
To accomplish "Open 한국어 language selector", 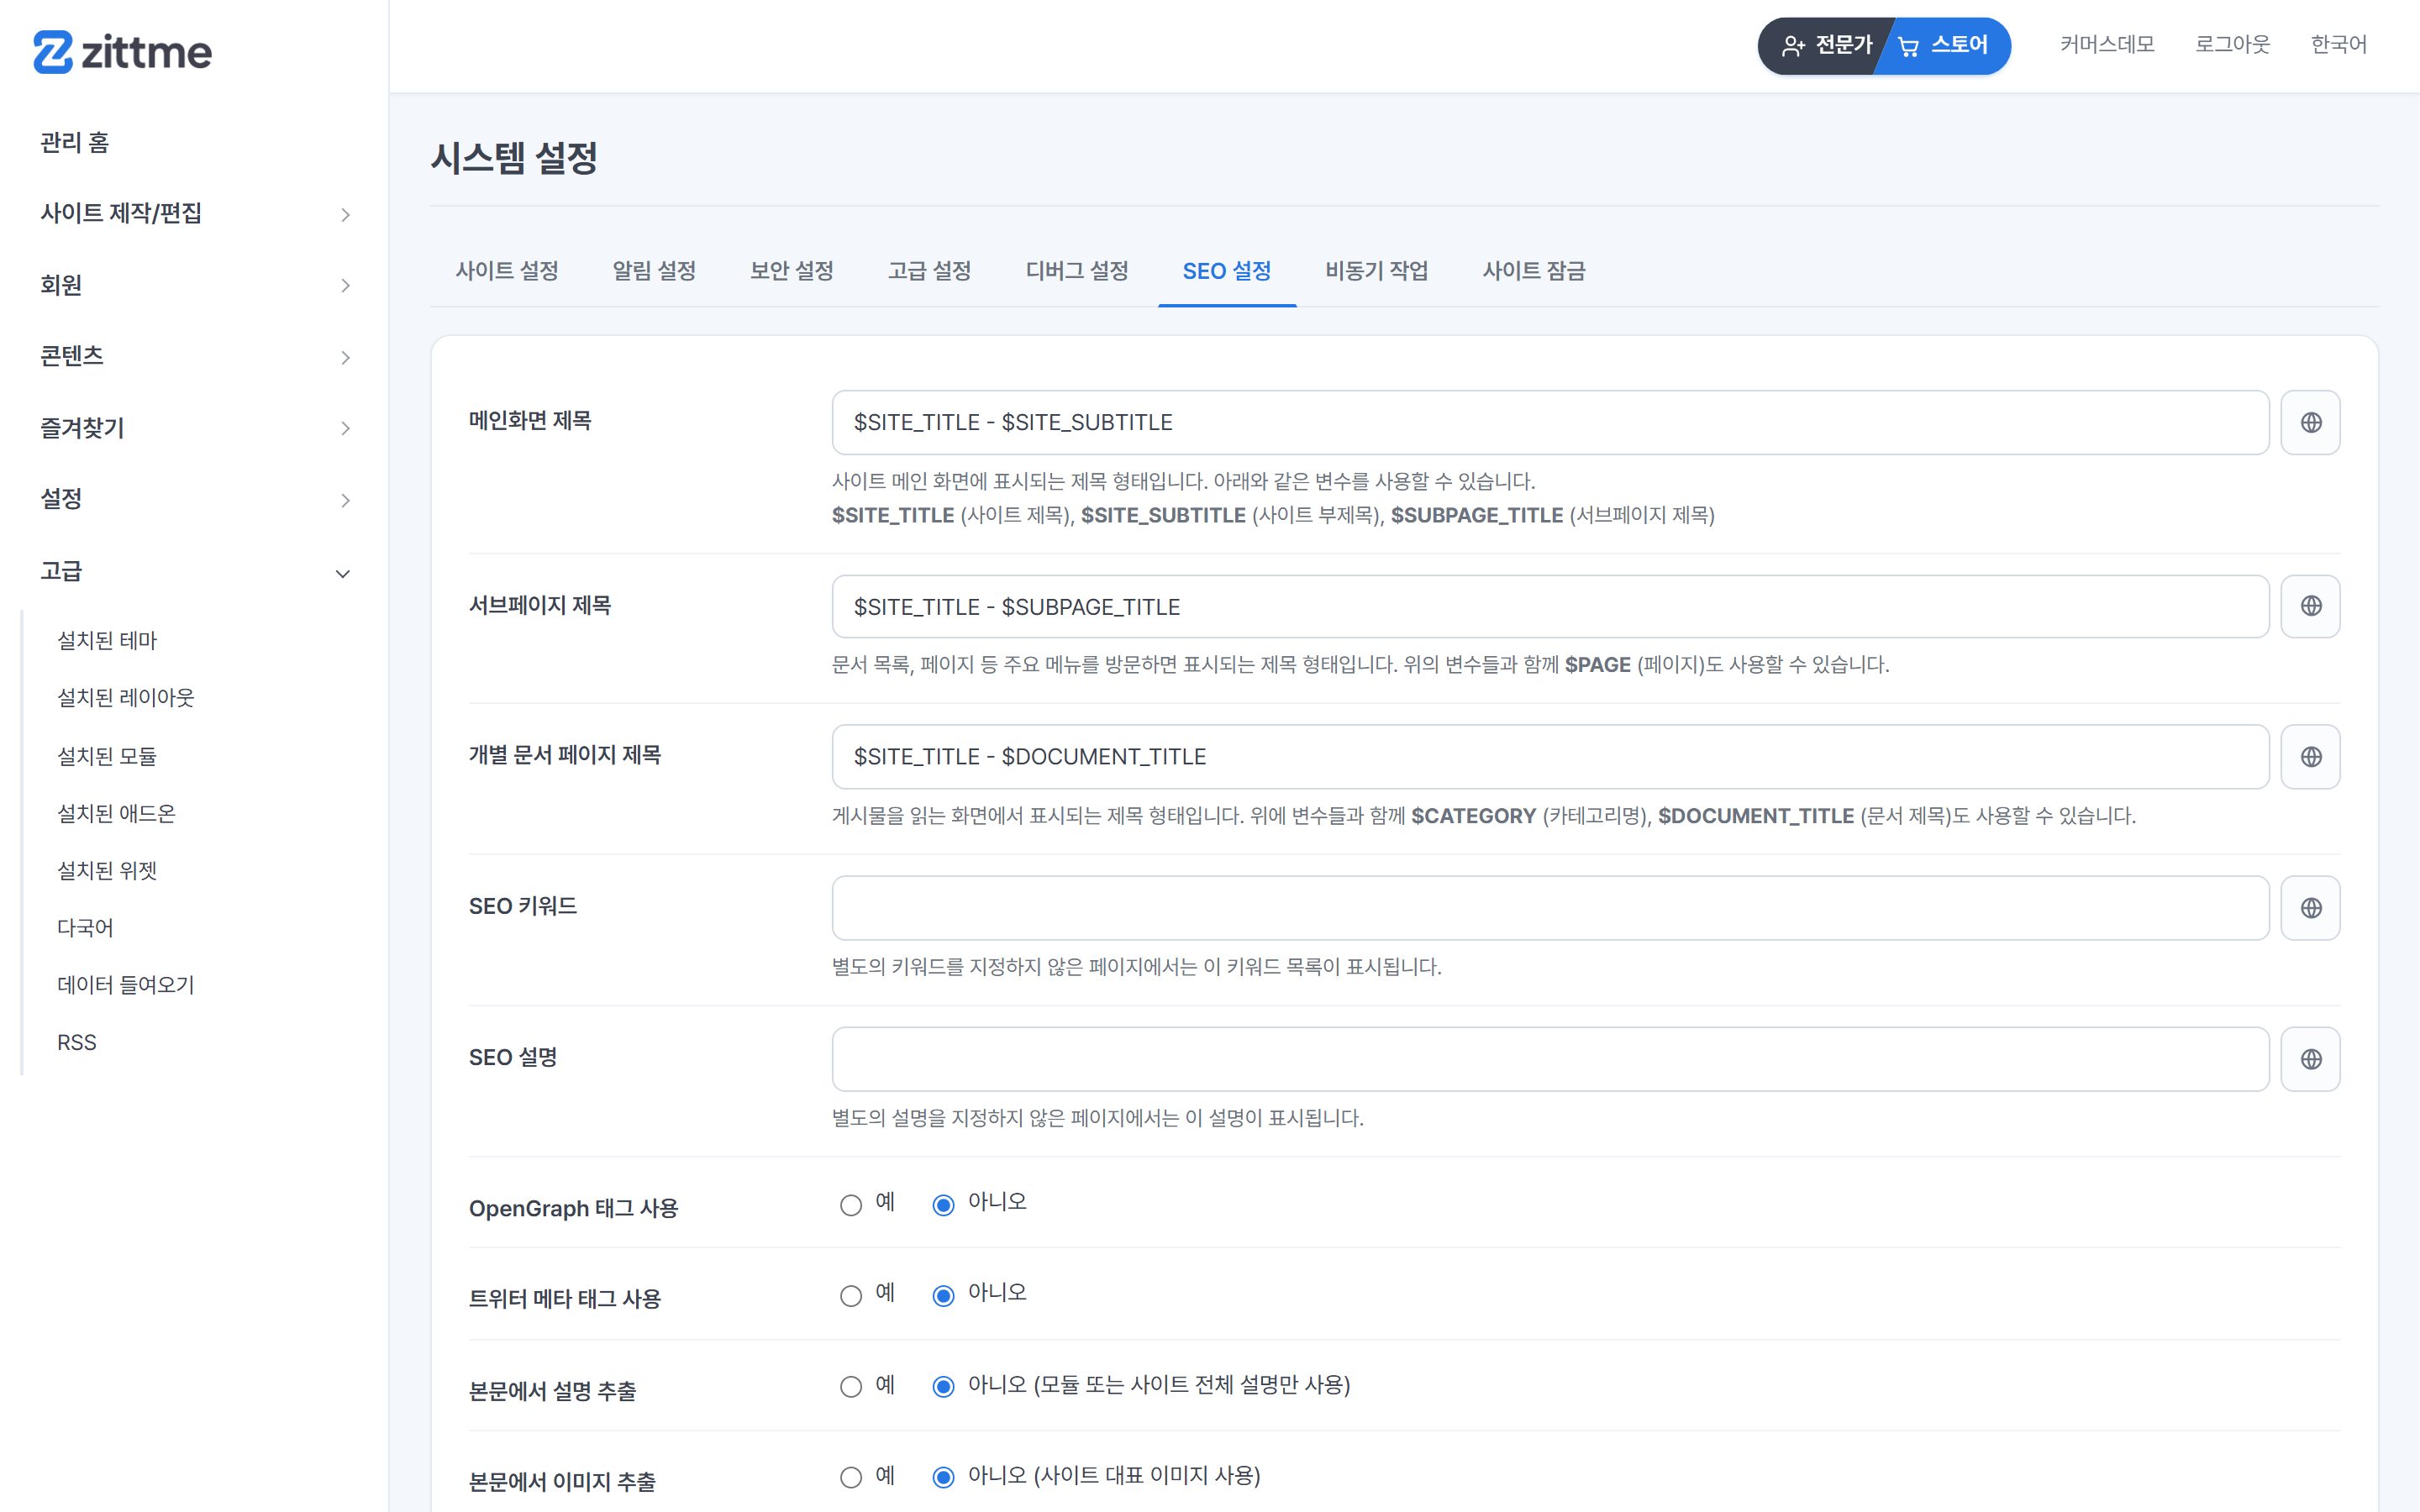I will pos(2338,45).
